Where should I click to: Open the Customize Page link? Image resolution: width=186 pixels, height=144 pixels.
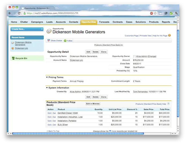click(131, 36)
